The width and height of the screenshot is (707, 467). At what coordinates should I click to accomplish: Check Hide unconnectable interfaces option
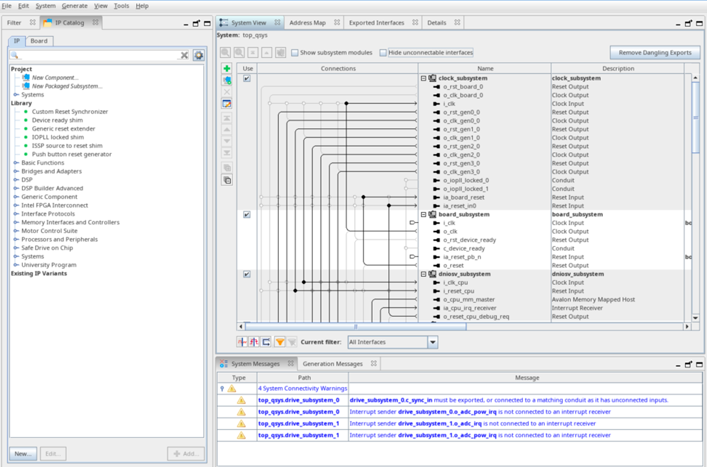(x=383, y=53)
